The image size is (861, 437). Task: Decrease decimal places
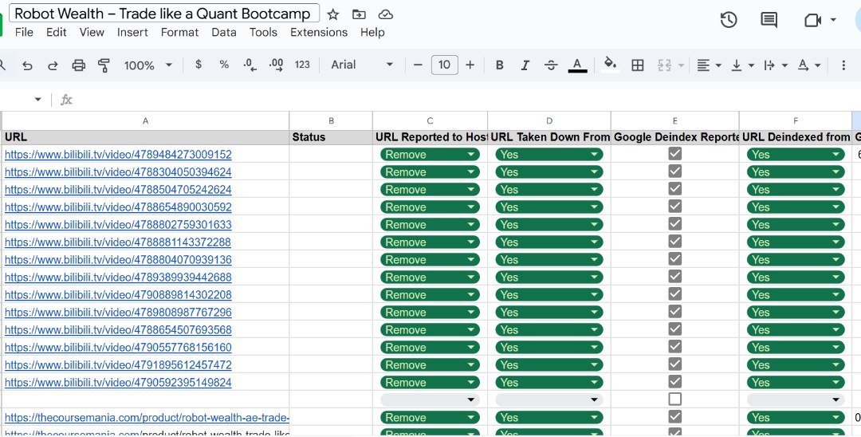250,65
